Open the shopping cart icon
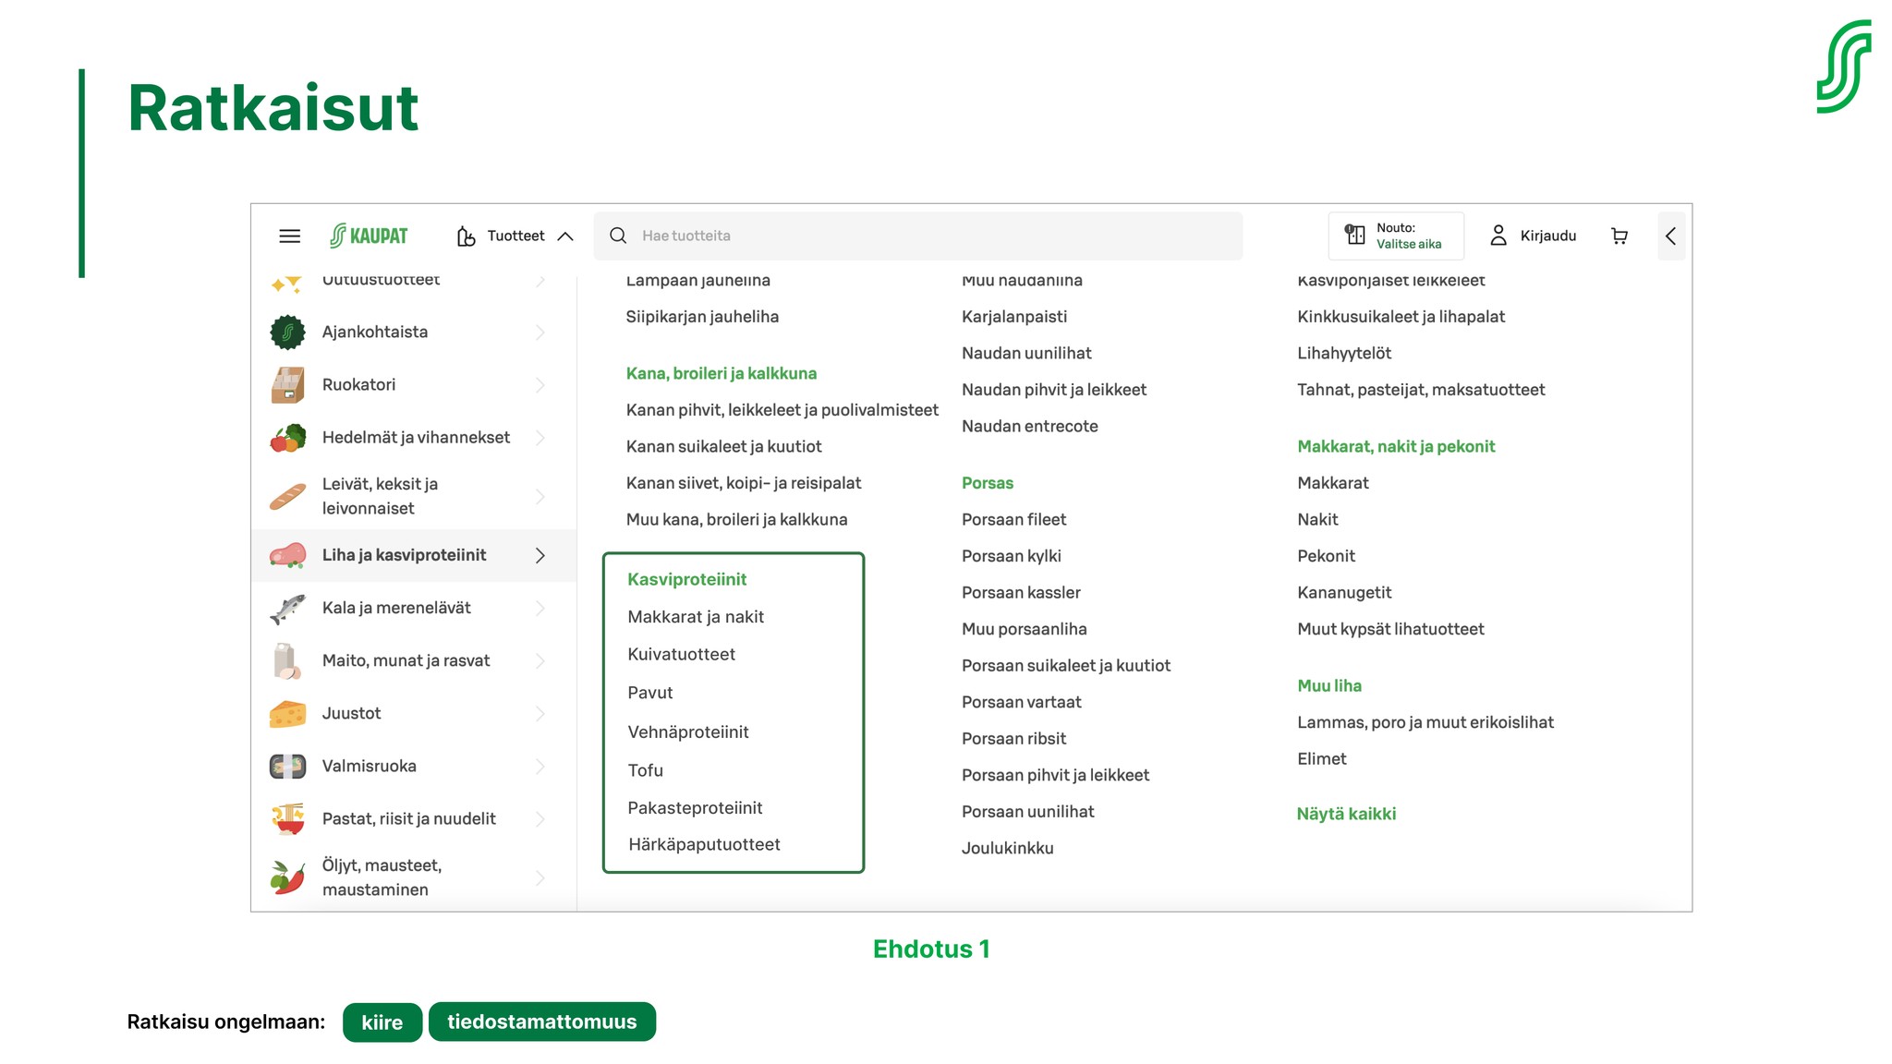 point(1619,236)
